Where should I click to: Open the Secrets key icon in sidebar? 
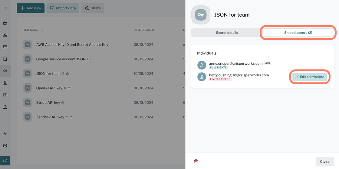pyautogui.click(x=5, y=71)
